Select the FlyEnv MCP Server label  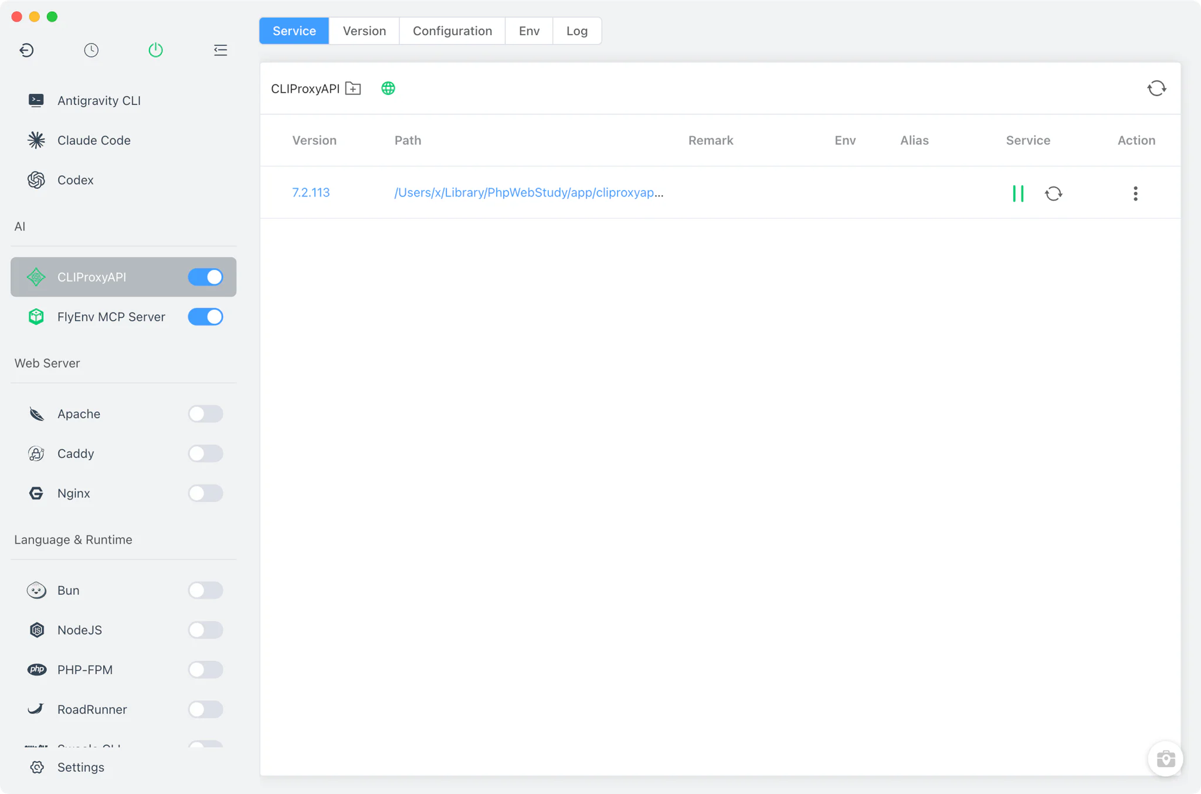(111, 317)
